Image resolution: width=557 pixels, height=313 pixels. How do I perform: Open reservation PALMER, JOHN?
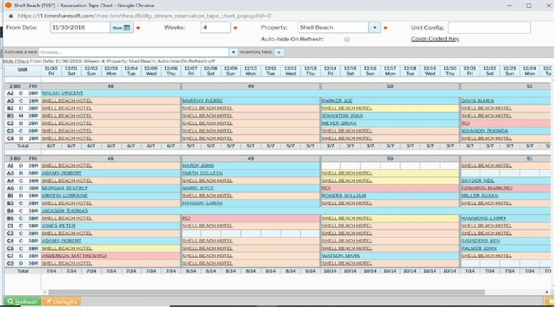point(479,248)
